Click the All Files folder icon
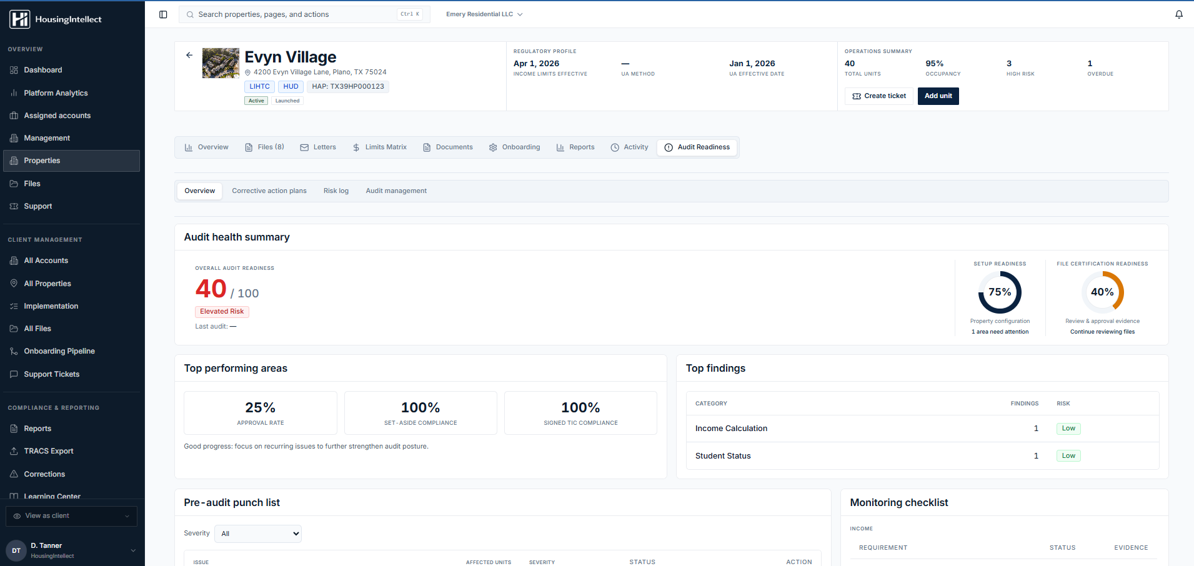This screenshot has height=566, width=1194. pos(14,329)
